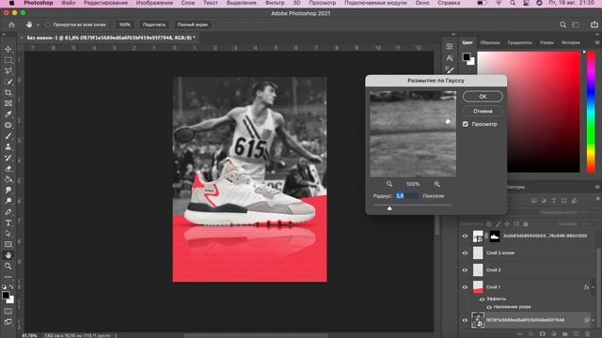Click zoom in magnifier in Gaussian Blur dialog
This screenshot has height=338, width=602.
436,184
